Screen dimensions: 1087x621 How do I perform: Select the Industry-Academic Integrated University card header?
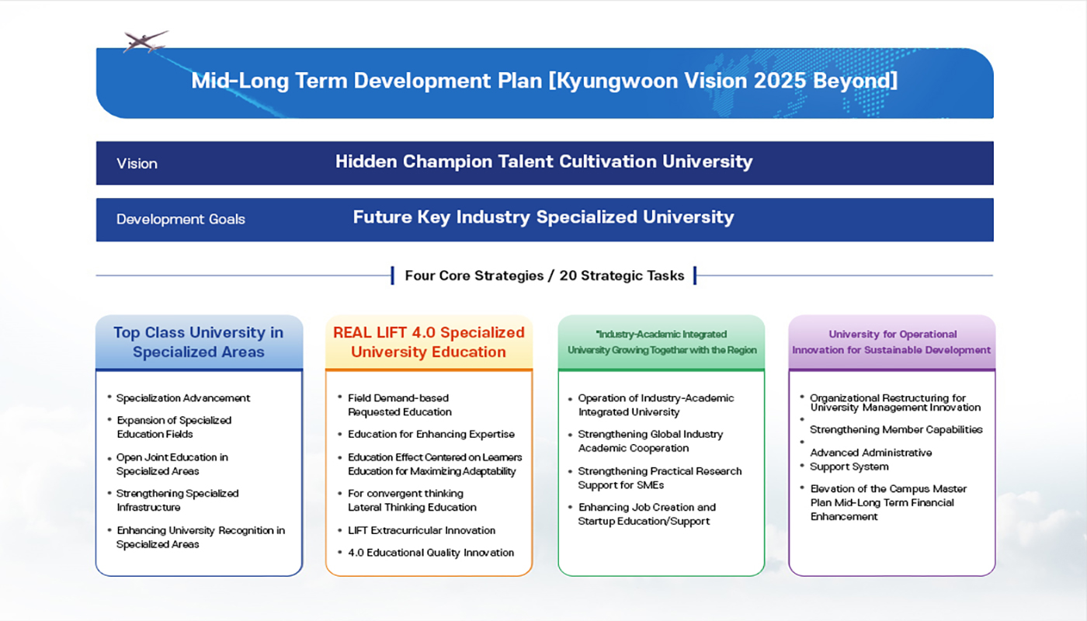662,342
